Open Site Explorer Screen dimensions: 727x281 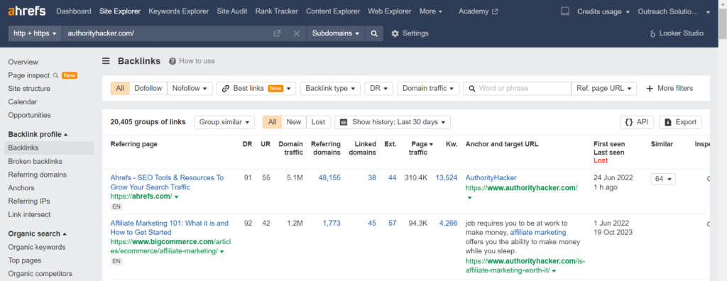pyautogui.click(x=120, y=11)
